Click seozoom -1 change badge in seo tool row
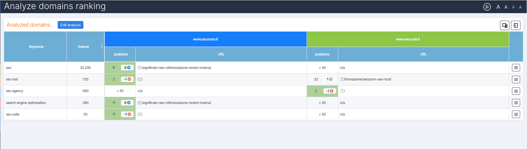 (x=127, y=79)
